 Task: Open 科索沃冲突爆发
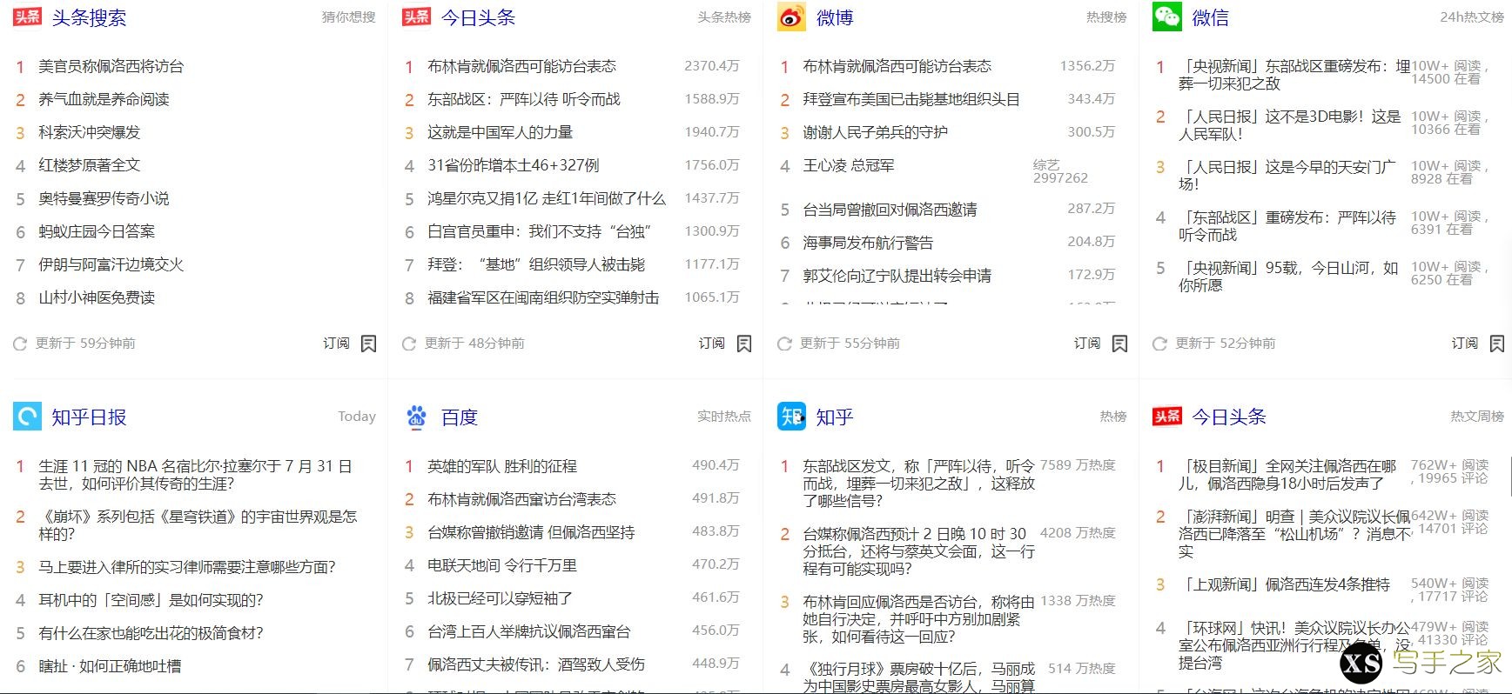tap(89, 132)
